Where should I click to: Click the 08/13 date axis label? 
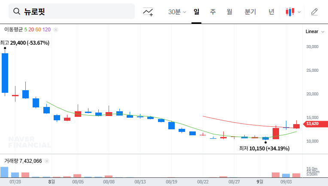click(x=140, y=182)
